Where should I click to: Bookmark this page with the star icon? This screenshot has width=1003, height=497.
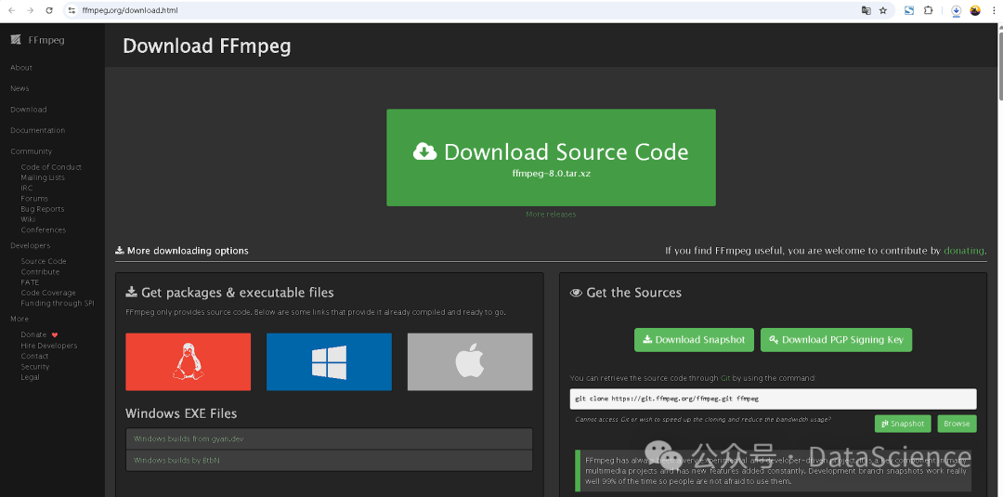[x=883, y=10]
